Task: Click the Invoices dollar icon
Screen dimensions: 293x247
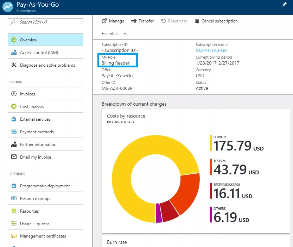Action: click(x=14, y=94)
